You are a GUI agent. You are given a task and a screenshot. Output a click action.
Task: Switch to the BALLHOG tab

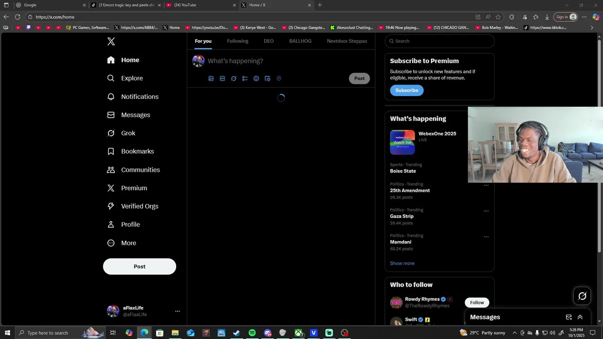point(300,41)
